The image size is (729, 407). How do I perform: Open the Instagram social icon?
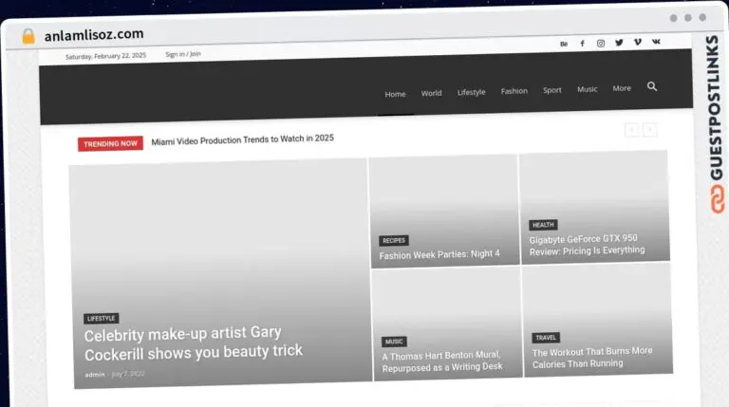coord(601,44)
